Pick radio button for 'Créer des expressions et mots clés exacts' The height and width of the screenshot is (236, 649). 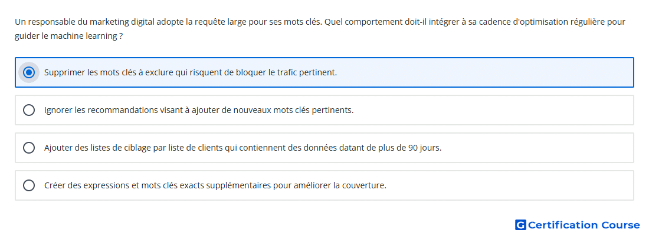[28, 185]
